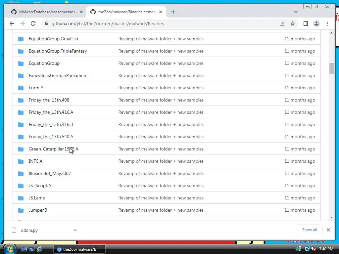Image resolution: width=339 pixels, height=254 pixels.
Task: Open Friday_the_13th.416.B folder
Action: point(51,124)
